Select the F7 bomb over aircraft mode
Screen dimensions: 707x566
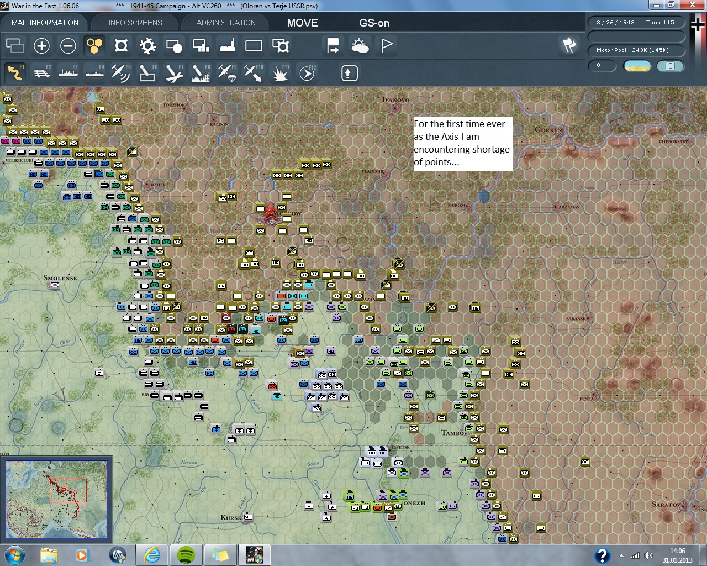point(174,73)
